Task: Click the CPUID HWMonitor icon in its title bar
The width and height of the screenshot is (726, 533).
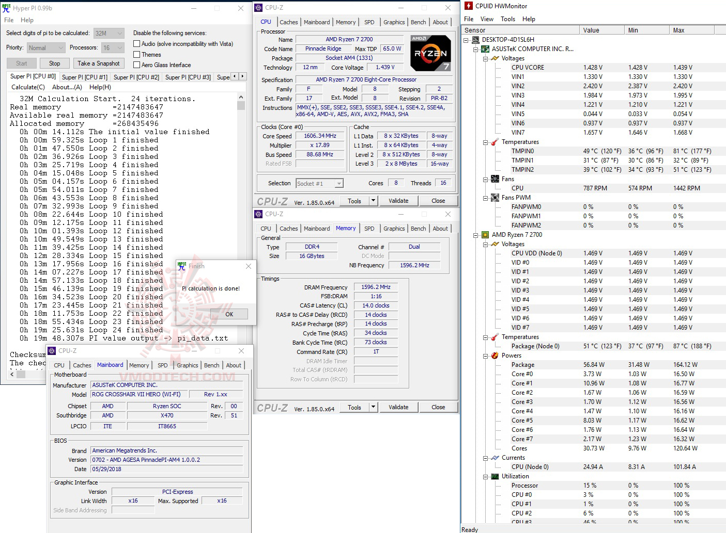Action: click(468, 6)
